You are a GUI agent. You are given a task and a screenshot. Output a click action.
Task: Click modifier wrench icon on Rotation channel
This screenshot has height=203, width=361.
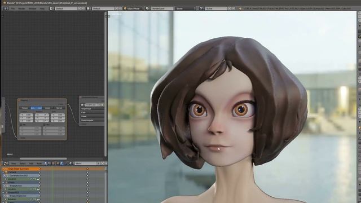coord(30,199)
